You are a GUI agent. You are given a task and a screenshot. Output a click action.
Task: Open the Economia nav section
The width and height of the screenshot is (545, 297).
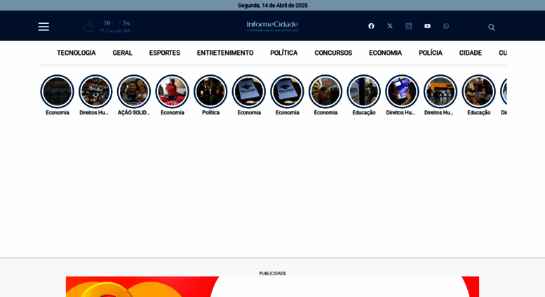(x=386, y=53)
